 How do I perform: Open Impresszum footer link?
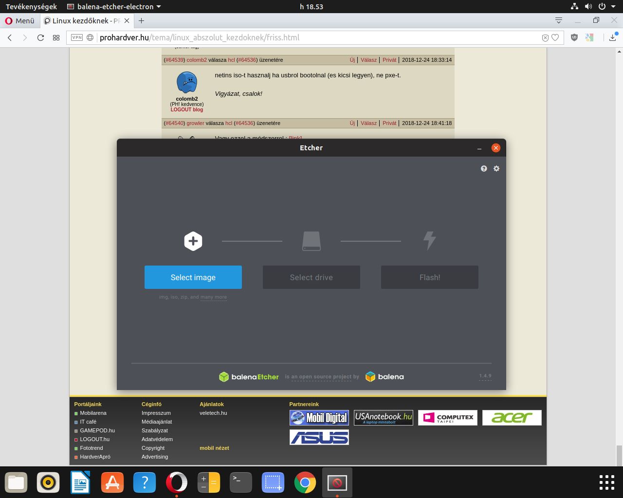tap(156, 413)
